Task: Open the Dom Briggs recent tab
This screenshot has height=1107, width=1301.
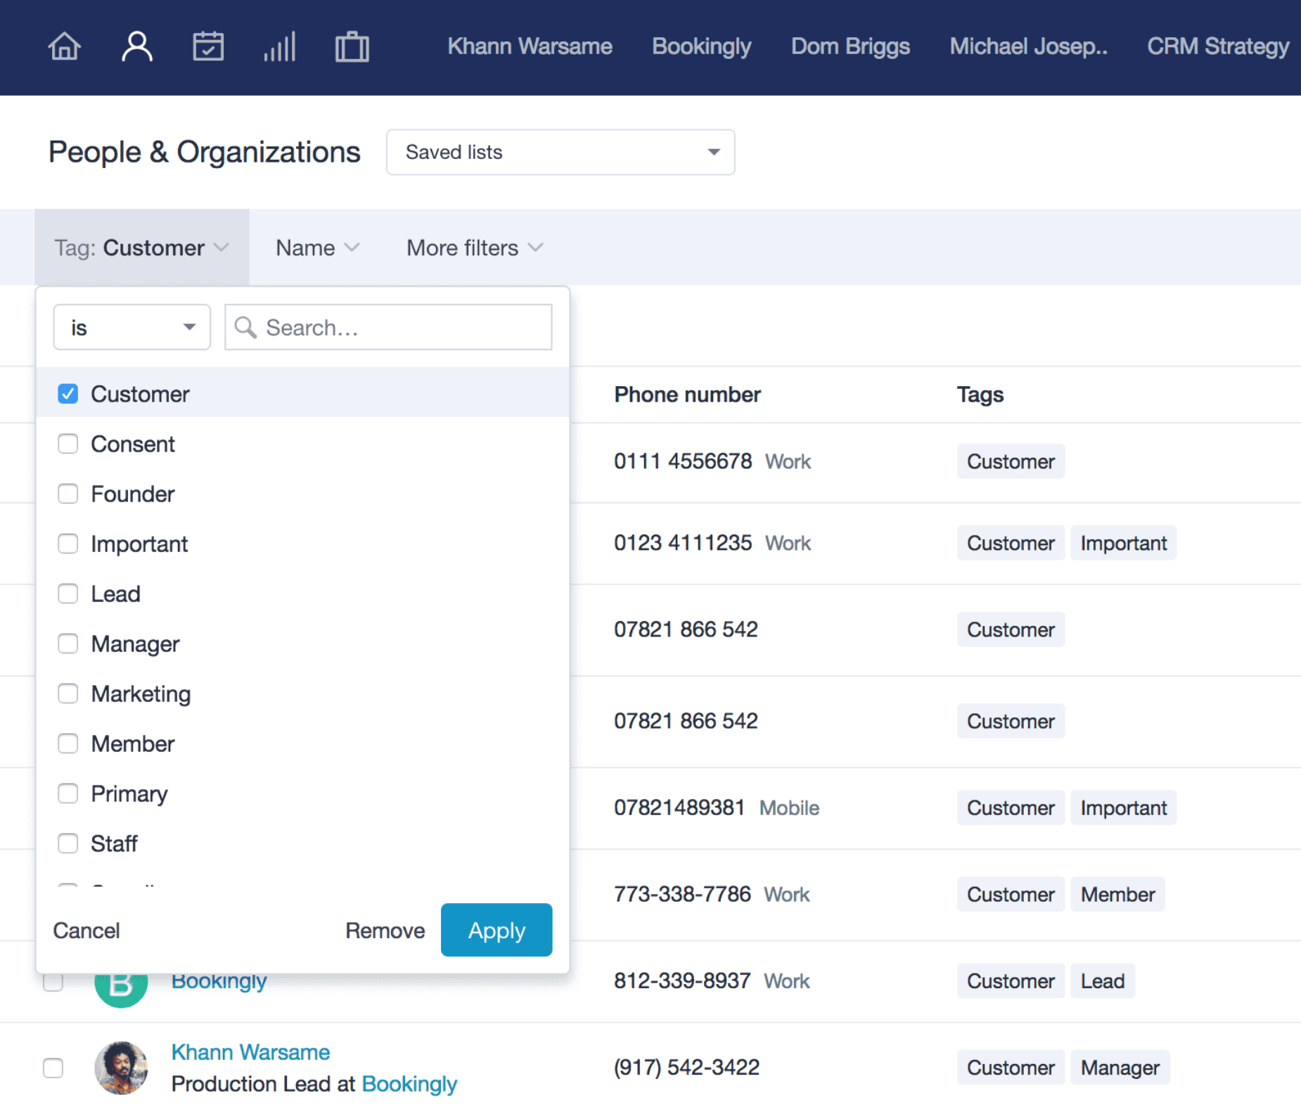Action: tap(850, 46)
